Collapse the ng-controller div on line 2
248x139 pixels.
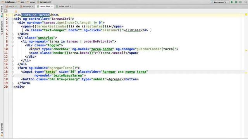click(x=12, y=19)
